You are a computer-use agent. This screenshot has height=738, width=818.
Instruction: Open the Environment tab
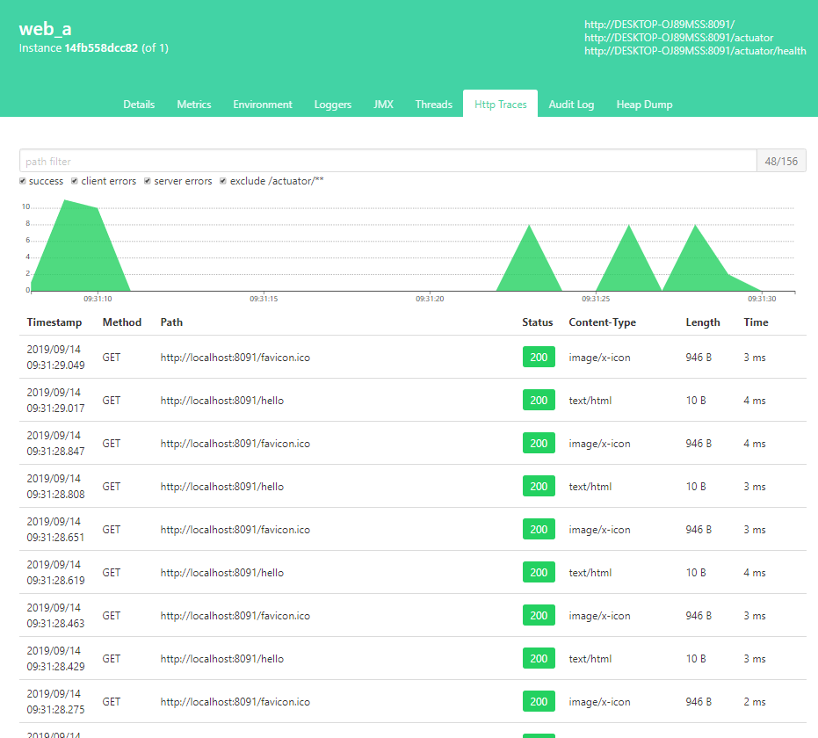pos(263,105)
